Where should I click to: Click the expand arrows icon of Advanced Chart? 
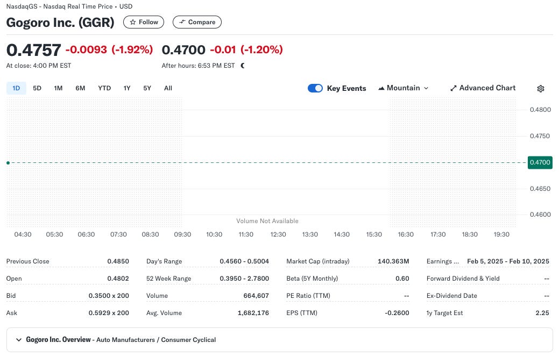pyautogui.click(x=453, y=88)
